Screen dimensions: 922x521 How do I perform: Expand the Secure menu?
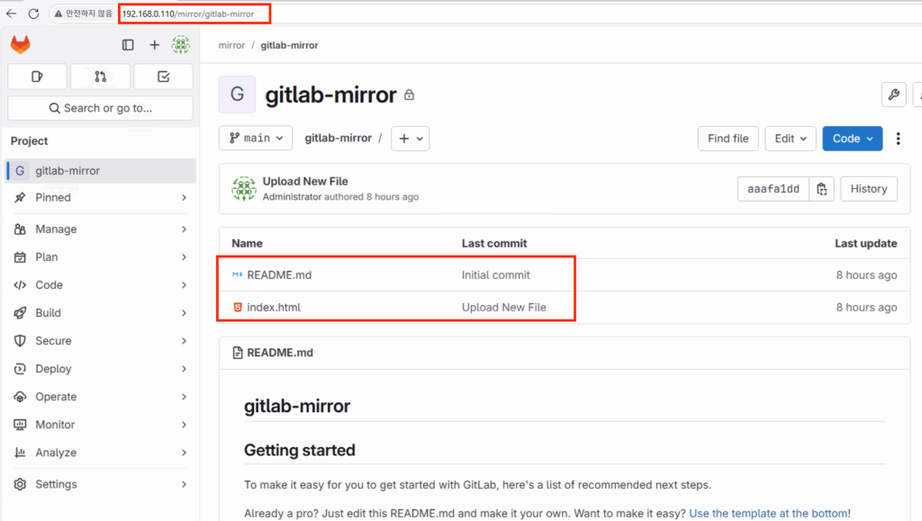184,341
